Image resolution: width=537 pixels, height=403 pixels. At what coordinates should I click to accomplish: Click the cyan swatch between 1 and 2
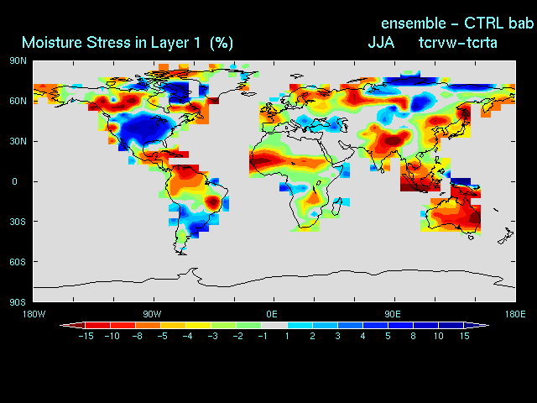click(300, 325)
